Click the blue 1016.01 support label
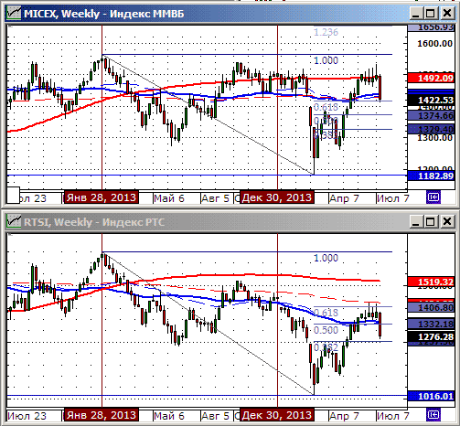This screenshot has height=426, width=460. 431,396
